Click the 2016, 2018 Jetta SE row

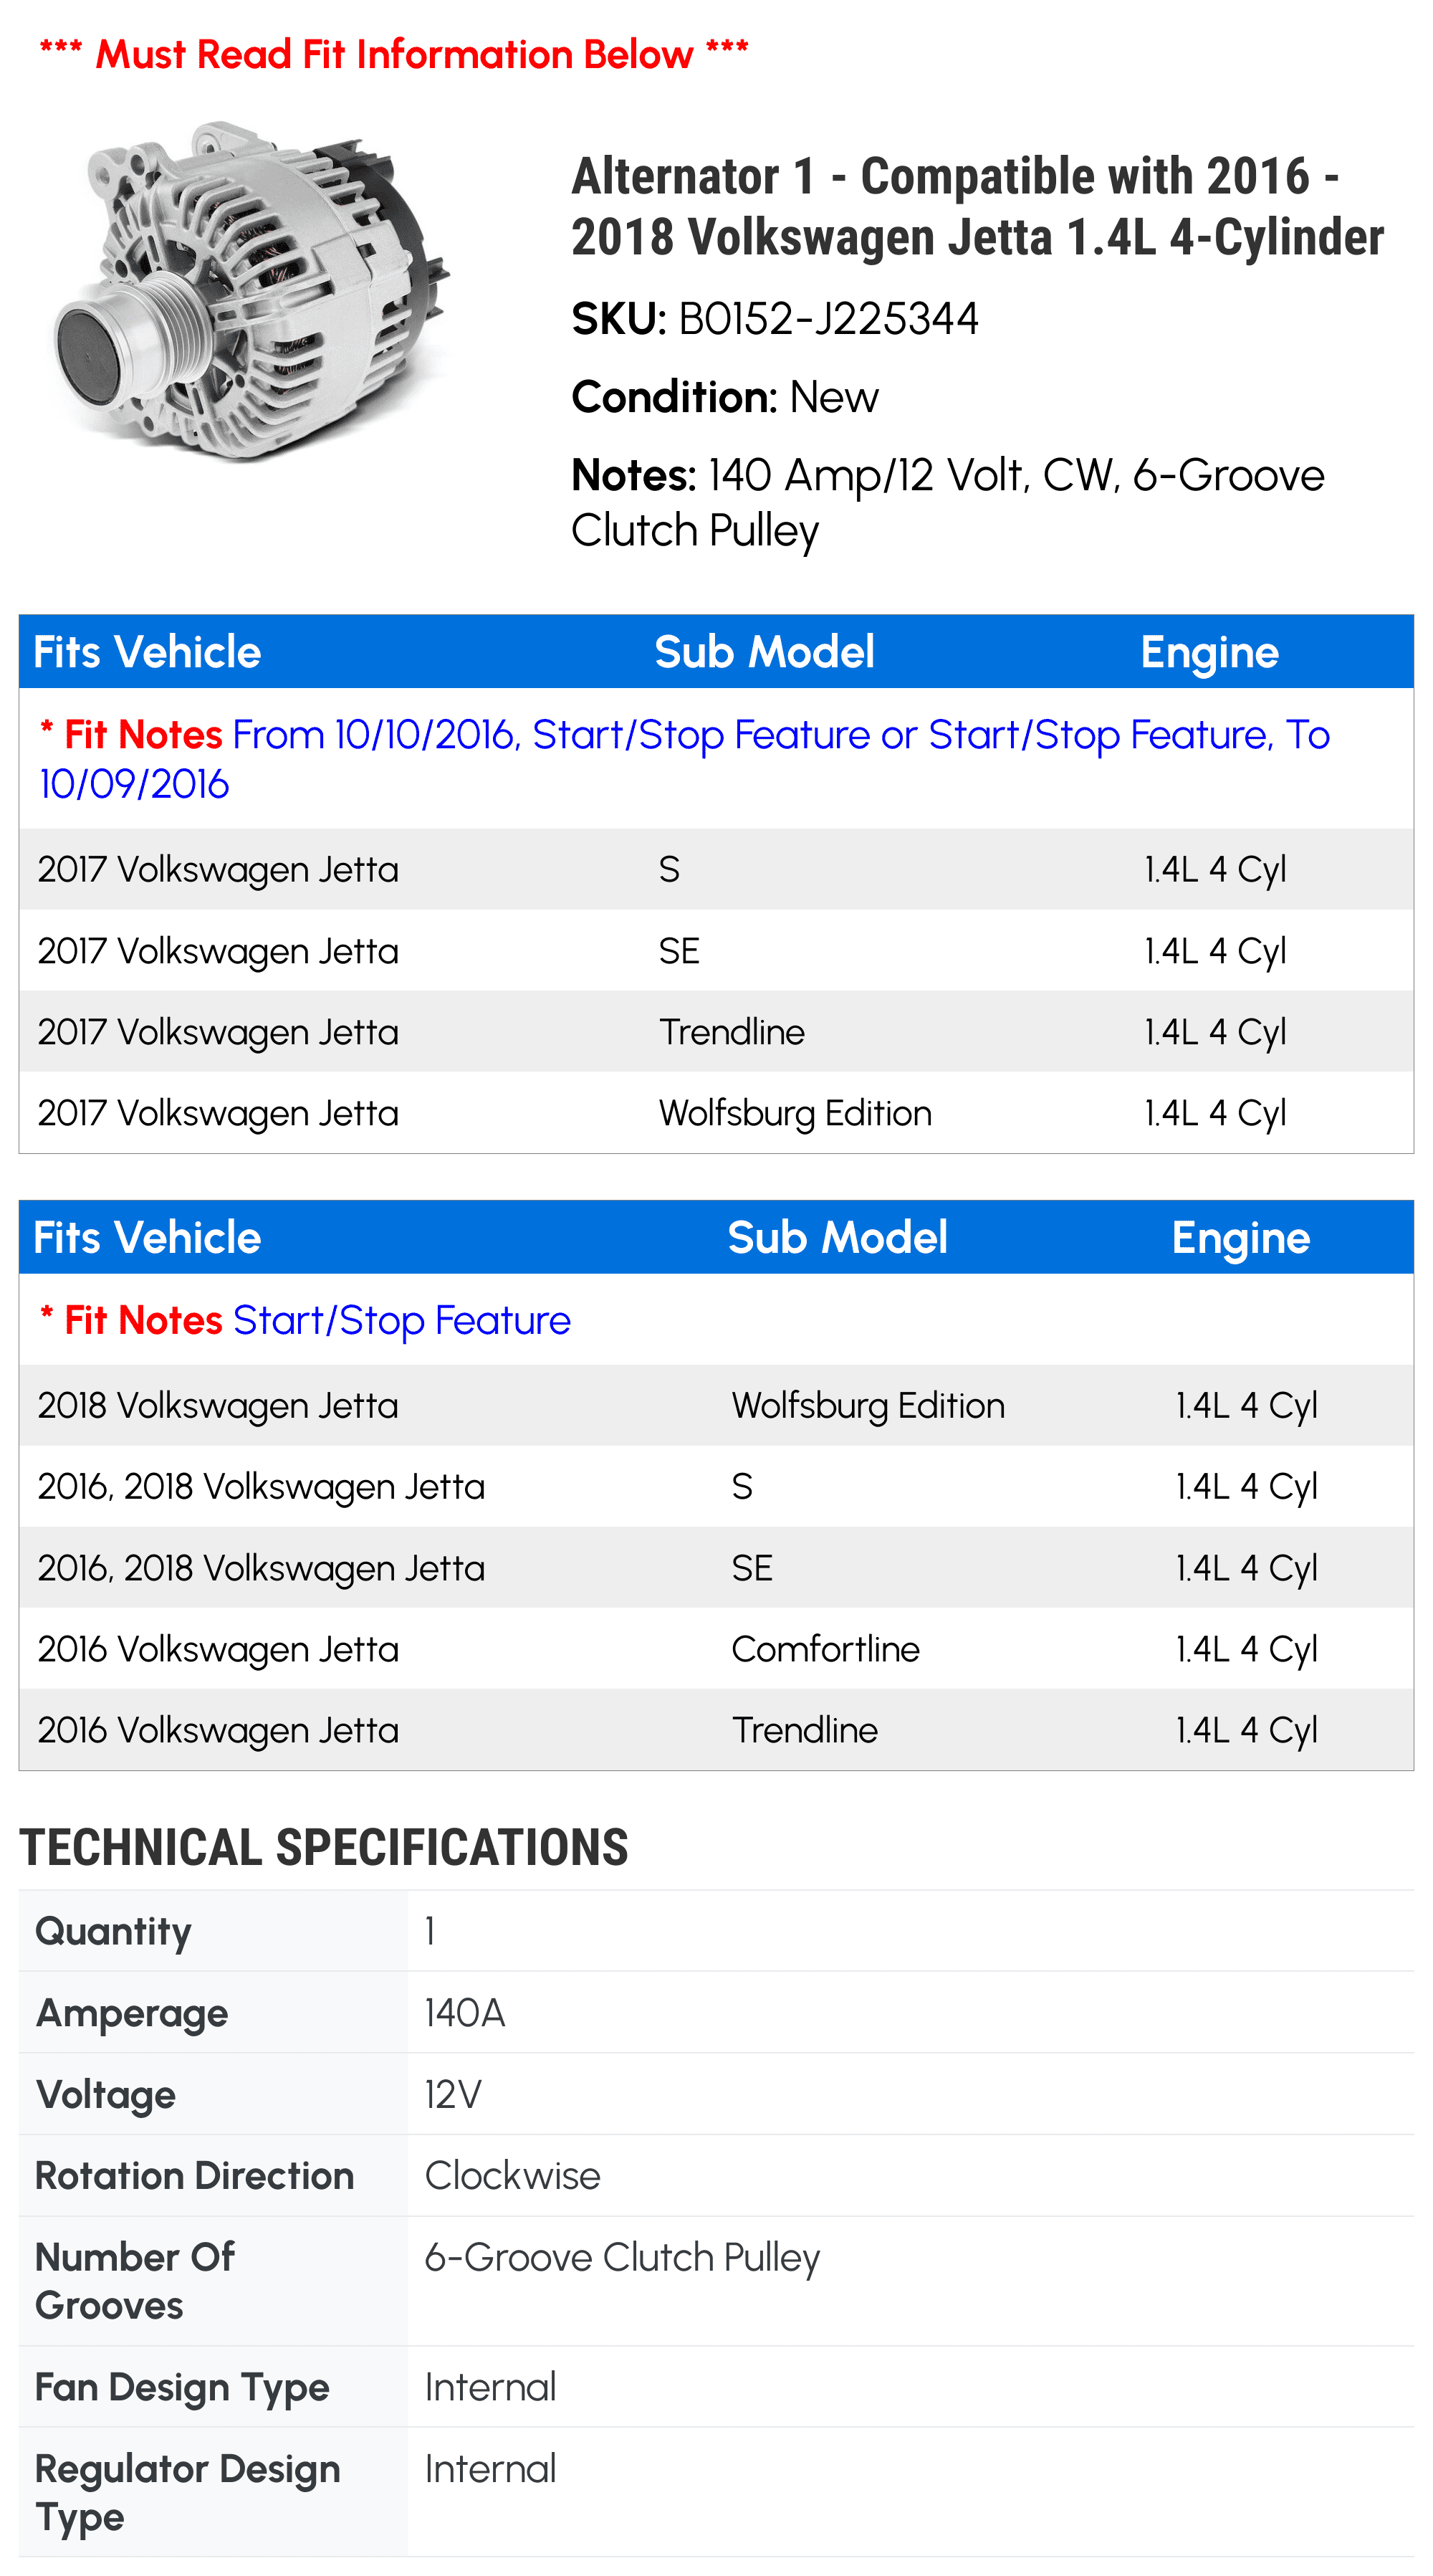pos(716,1568)
